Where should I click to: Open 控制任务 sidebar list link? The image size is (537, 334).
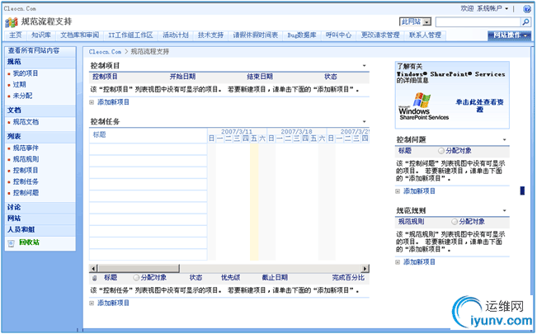(26, 181)
